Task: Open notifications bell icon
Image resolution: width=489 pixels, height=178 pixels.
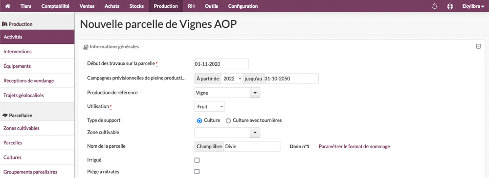Action: tap(435, 6)
